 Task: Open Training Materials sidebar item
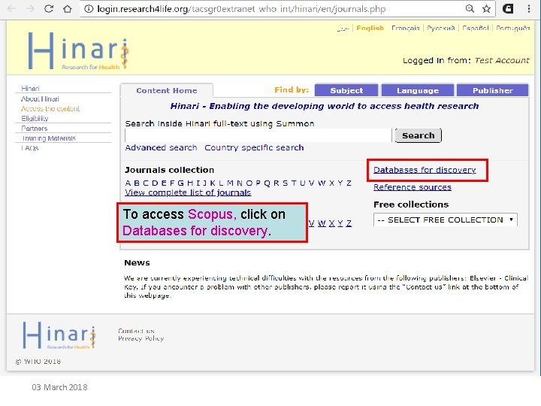[49, 138]
